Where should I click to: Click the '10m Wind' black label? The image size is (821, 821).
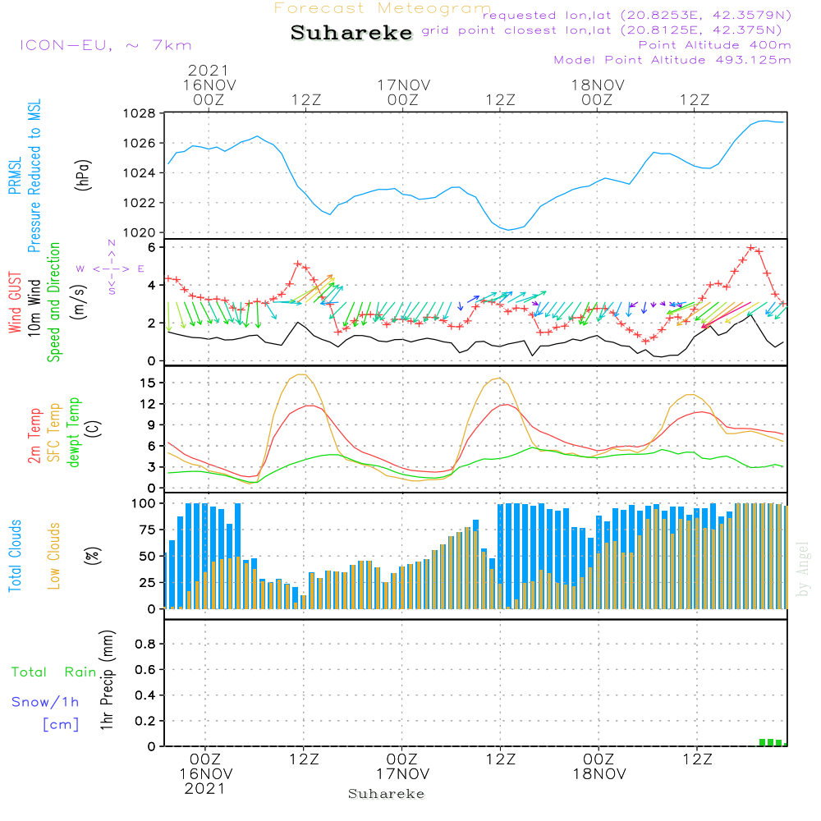coord(34,307)
